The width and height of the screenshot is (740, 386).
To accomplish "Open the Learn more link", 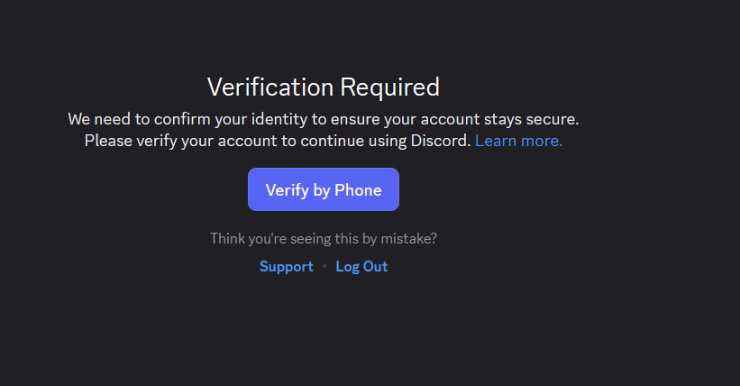I will pyautogui.click(x=518, y=141).
